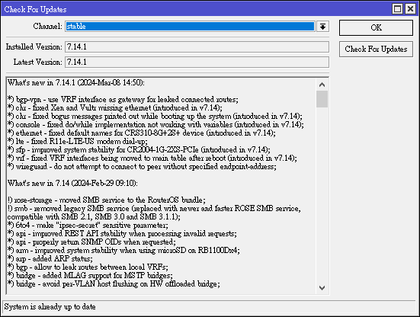Click the console do/while changelog line
The image size is (420, 317).
click(x=155, y=124)
